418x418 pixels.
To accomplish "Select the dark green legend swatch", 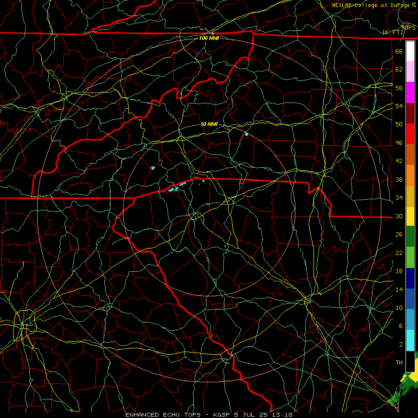I will coord(410,236).
